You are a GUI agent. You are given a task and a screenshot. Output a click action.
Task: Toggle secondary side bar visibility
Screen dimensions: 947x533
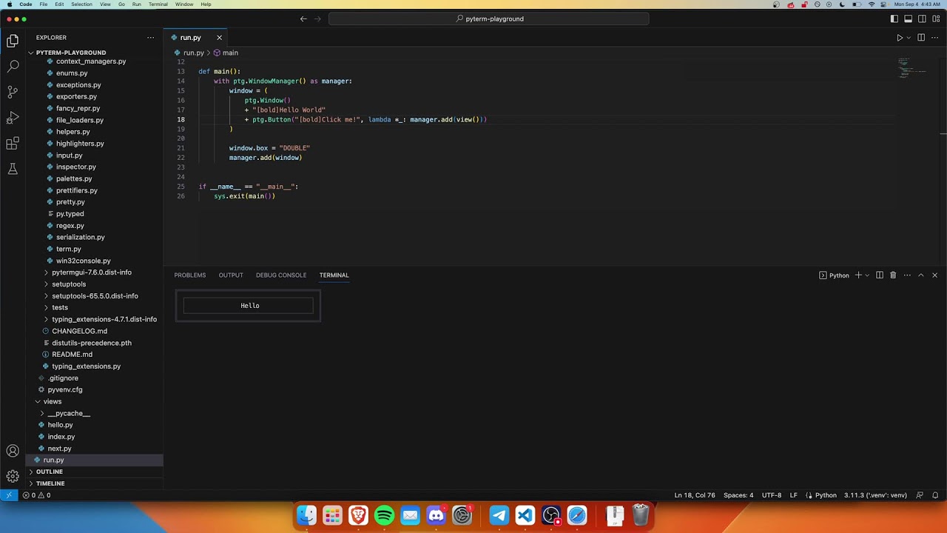tap(922, 19)
